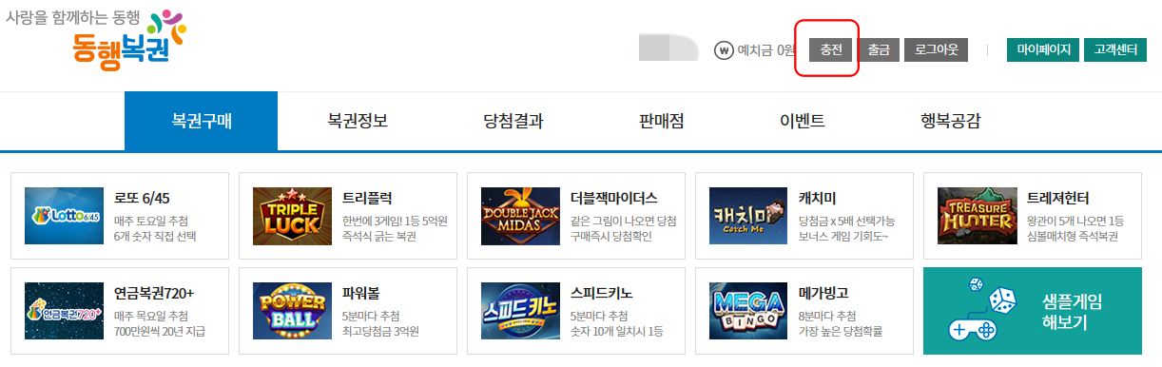
Task: Click the 로그아웃 logout button
Action: [936, 50]
